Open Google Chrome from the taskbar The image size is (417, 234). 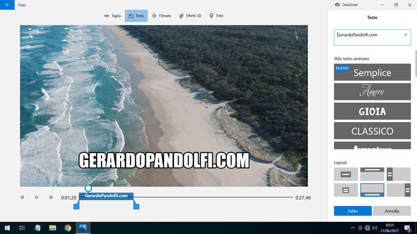[x=68, y=228]
